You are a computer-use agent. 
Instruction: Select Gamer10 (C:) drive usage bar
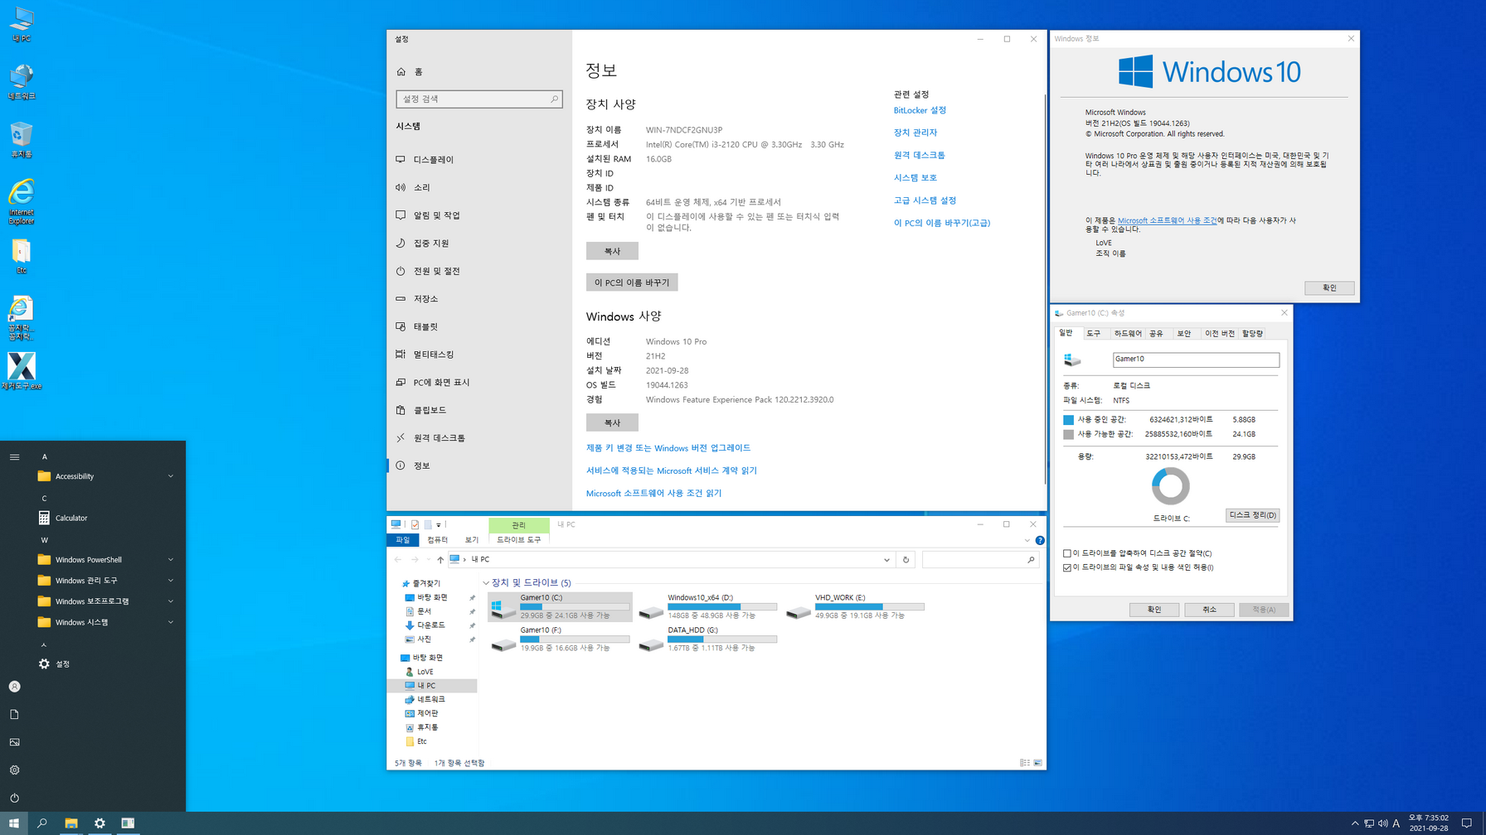[575, 607]
